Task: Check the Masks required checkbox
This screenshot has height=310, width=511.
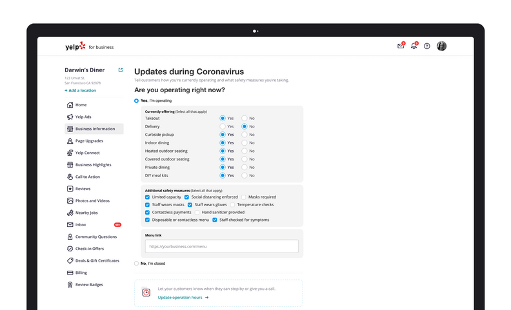Action: [x=243, y=197]
